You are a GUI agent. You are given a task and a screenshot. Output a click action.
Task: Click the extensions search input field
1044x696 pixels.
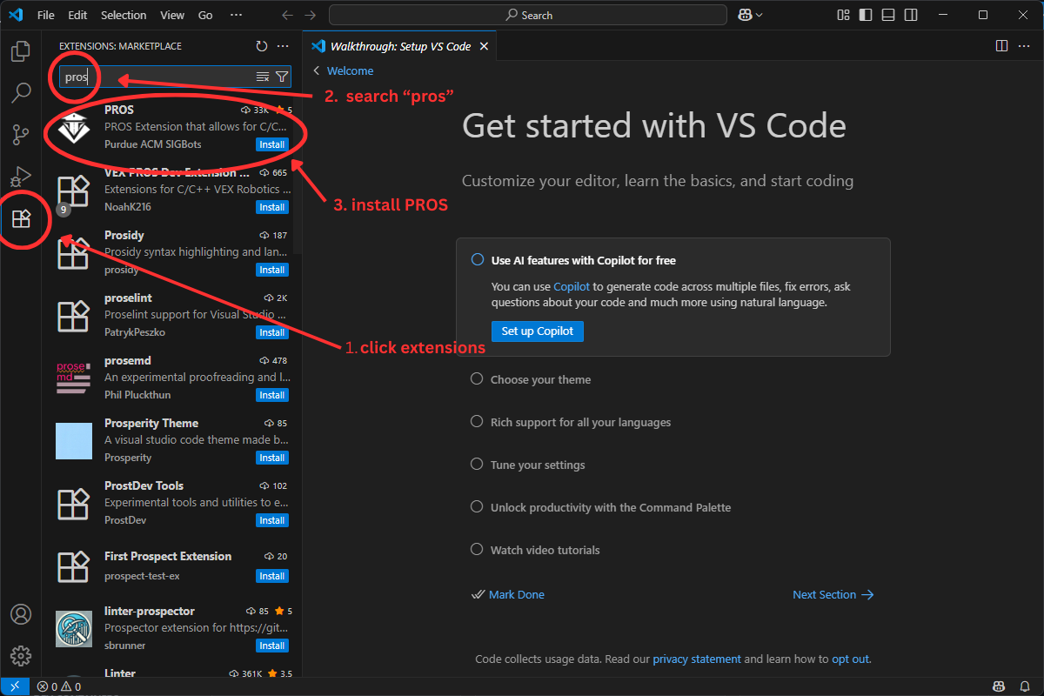click(x=157, y=77)
